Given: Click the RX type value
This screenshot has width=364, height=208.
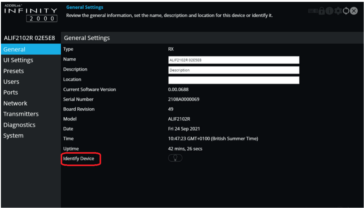Looking at the screenshot, I should tap(171, 49).
